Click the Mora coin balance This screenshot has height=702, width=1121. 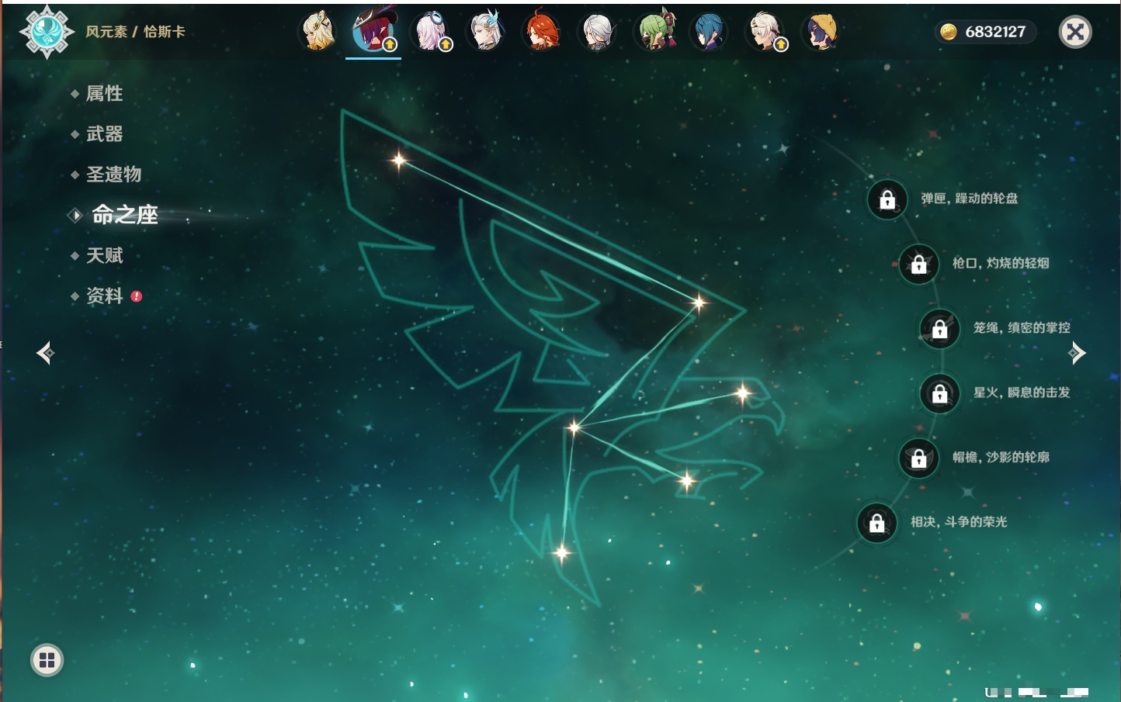coord(984,32)
